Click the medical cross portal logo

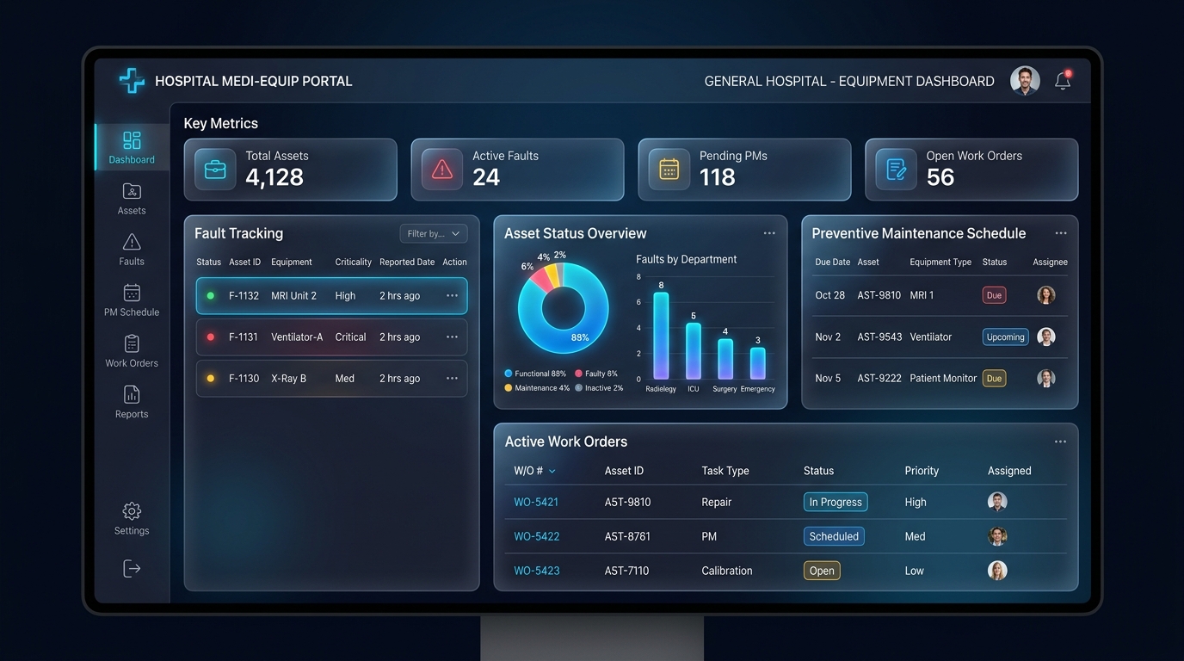pos(132,81)
